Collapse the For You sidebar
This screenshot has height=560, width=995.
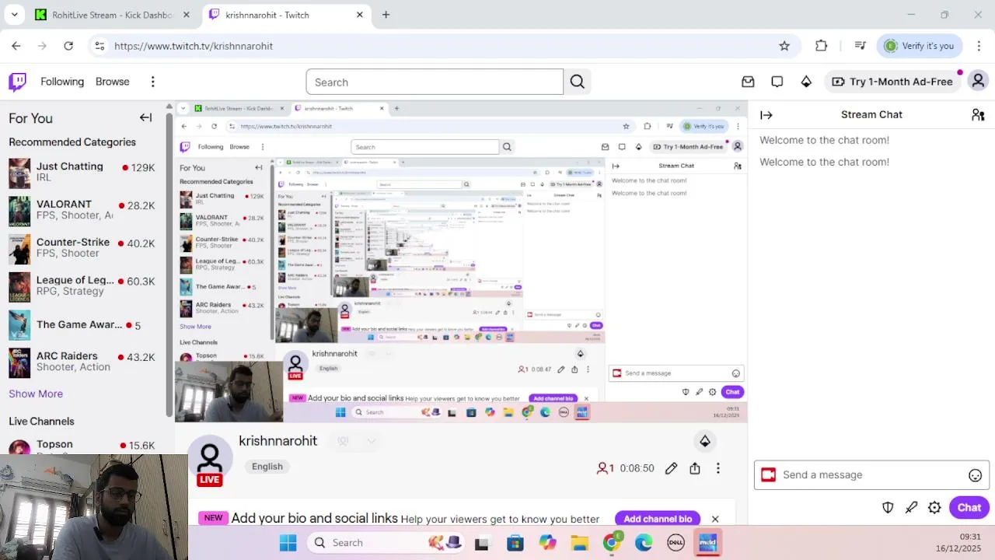coord(145,117)
